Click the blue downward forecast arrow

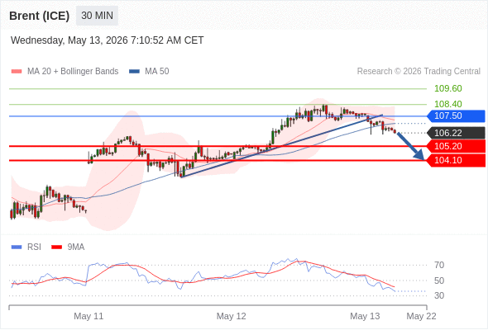pyautogui.click(x=410, y=146)
